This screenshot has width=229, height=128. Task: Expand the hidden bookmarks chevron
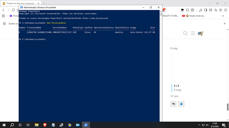click(x=223, y=16)
